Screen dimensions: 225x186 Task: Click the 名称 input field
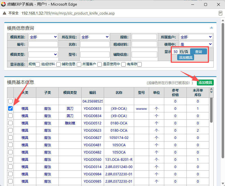click(95, 44)
